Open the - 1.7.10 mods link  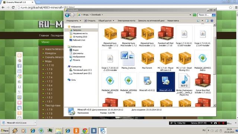click(49, 66)
